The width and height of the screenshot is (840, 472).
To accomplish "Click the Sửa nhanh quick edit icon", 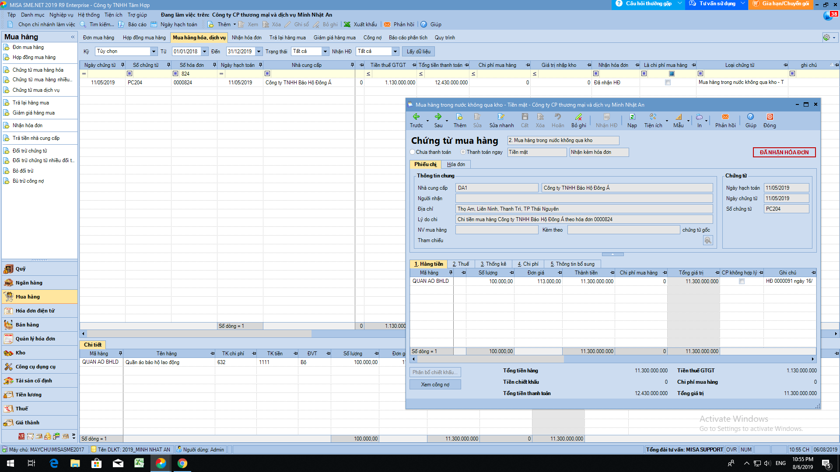I will (x=501, y=117).
